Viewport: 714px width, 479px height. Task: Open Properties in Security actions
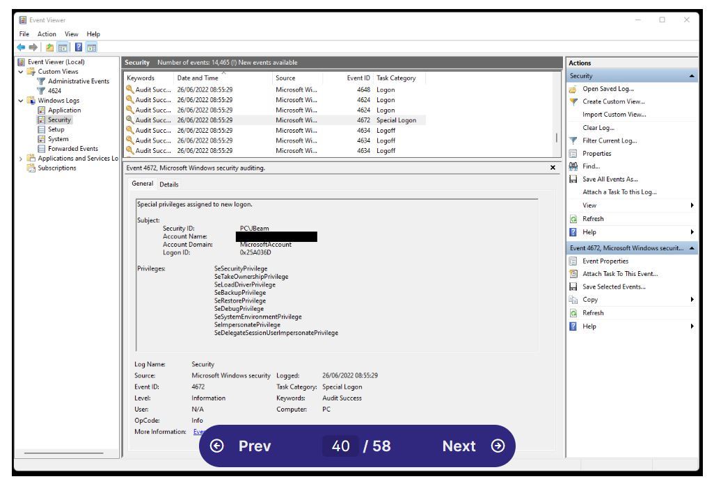596,154
